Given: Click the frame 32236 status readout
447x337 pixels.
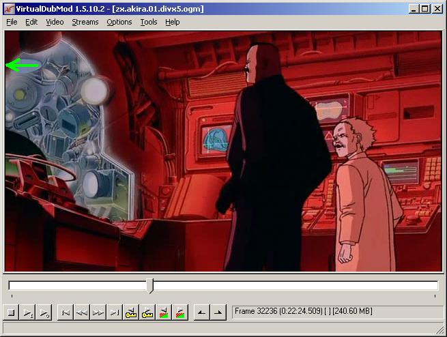Looking at the screenshot, I should click(x=338, y=311).
